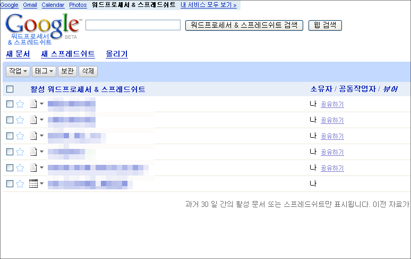Click the spreadsheet grid icon in the last row

pos(33,183)
